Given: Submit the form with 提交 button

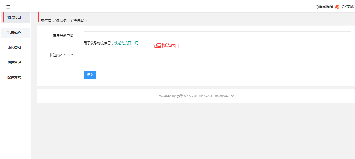Looking at the screenshot, I should [90, 75].
